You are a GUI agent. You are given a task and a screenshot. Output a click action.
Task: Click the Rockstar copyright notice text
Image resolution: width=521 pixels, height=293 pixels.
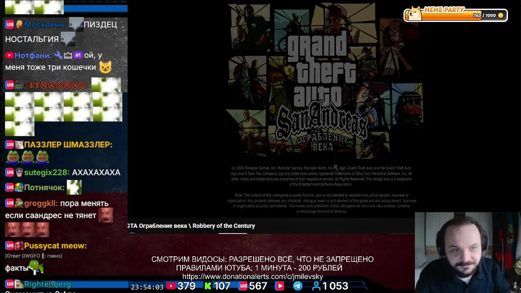[322, 176]
